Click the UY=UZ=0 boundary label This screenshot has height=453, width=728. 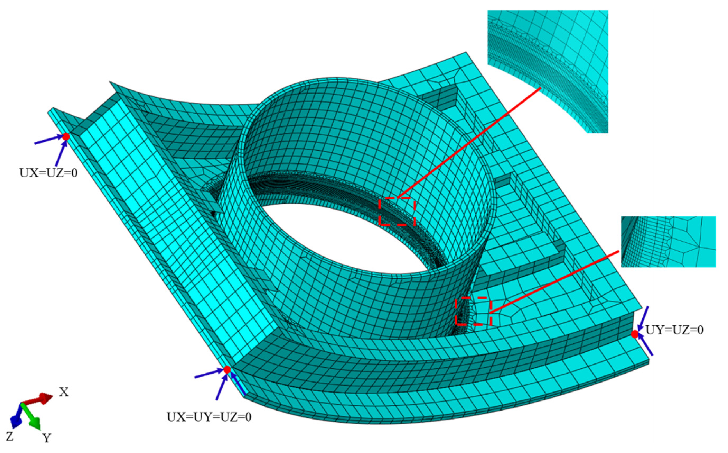[674, 330]
